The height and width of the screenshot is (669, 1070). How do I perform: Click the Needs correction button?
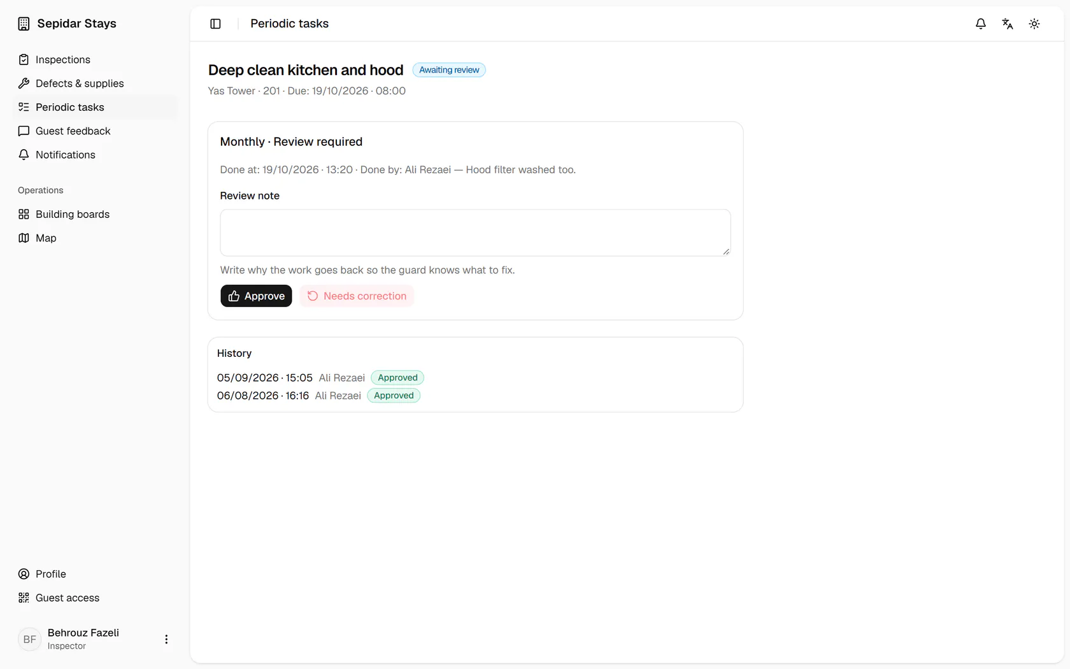[x=357, y=296]
